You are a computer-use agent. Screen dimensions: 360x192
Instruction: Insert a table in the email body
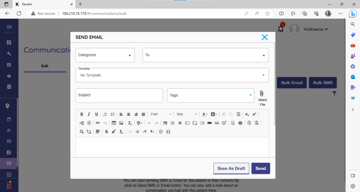(x=114, y=123)
